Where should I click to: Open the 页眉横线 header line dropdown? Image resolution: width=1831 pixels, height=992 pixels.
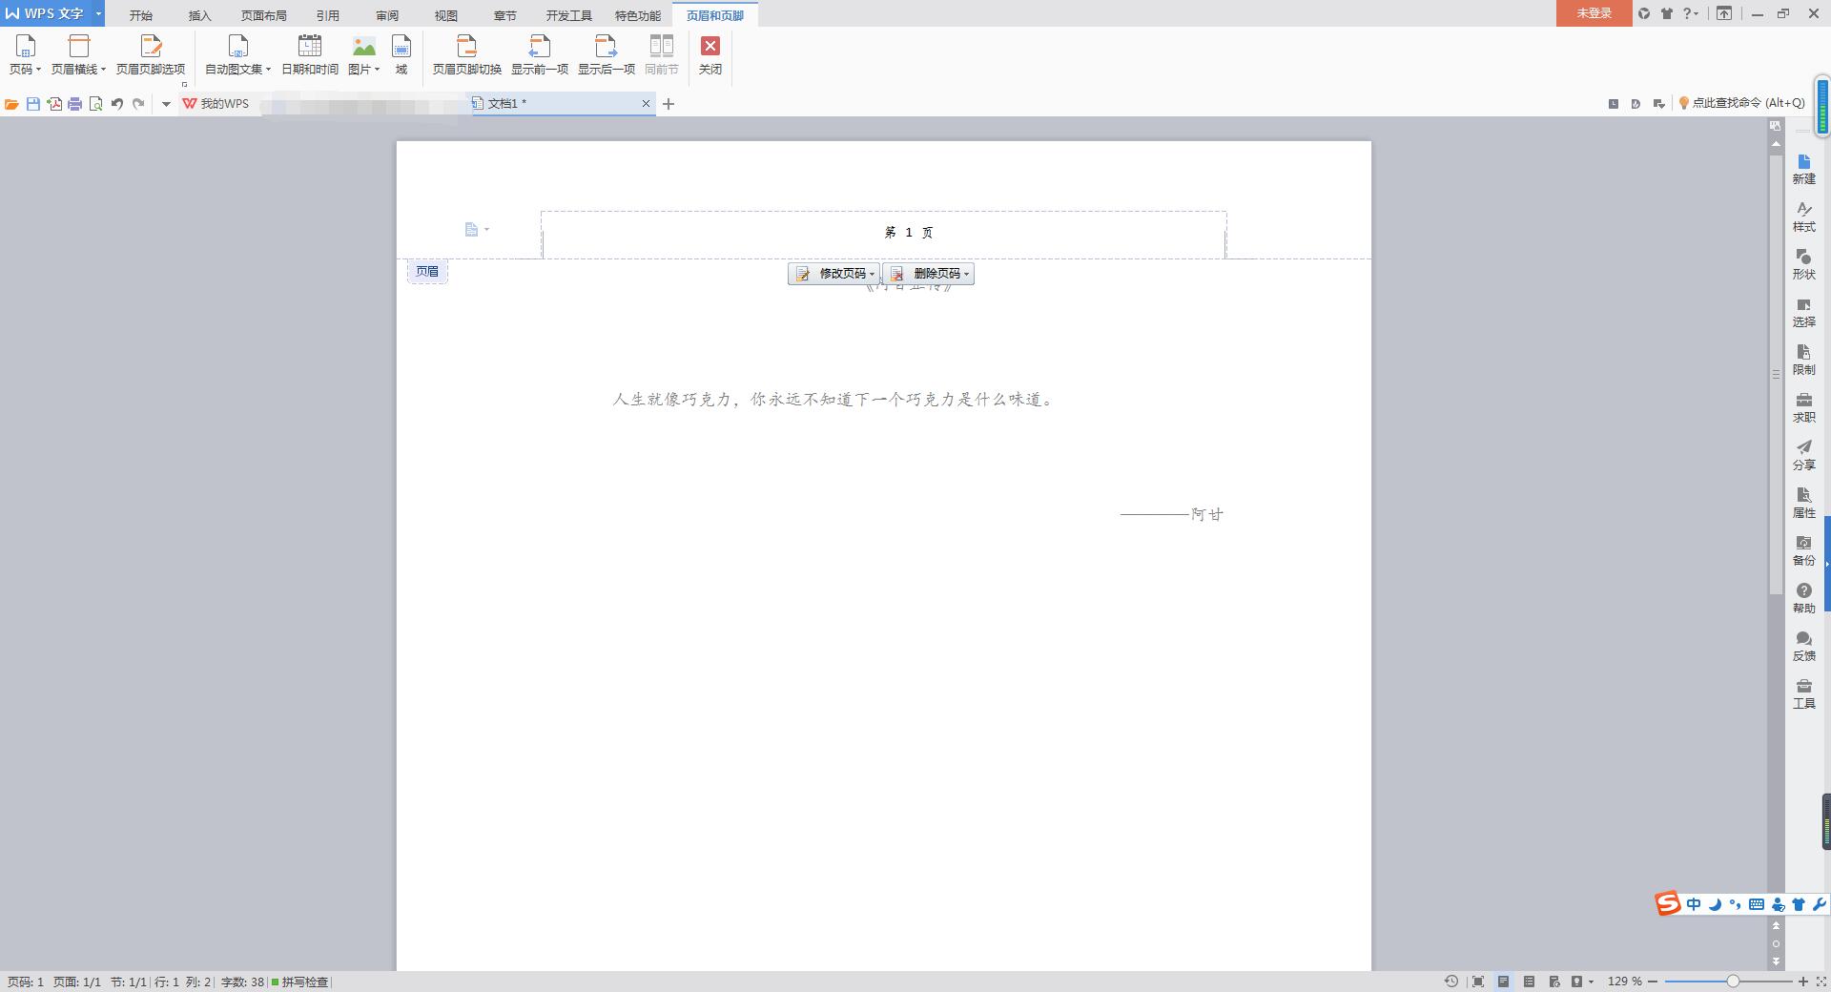tap(78, 54)
